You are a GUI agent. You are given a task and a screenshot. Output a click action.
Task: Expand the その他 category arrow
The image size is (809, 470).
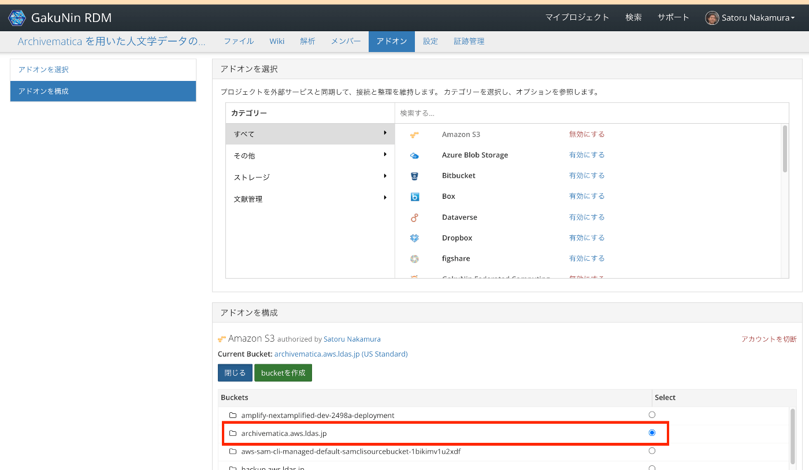385,154
